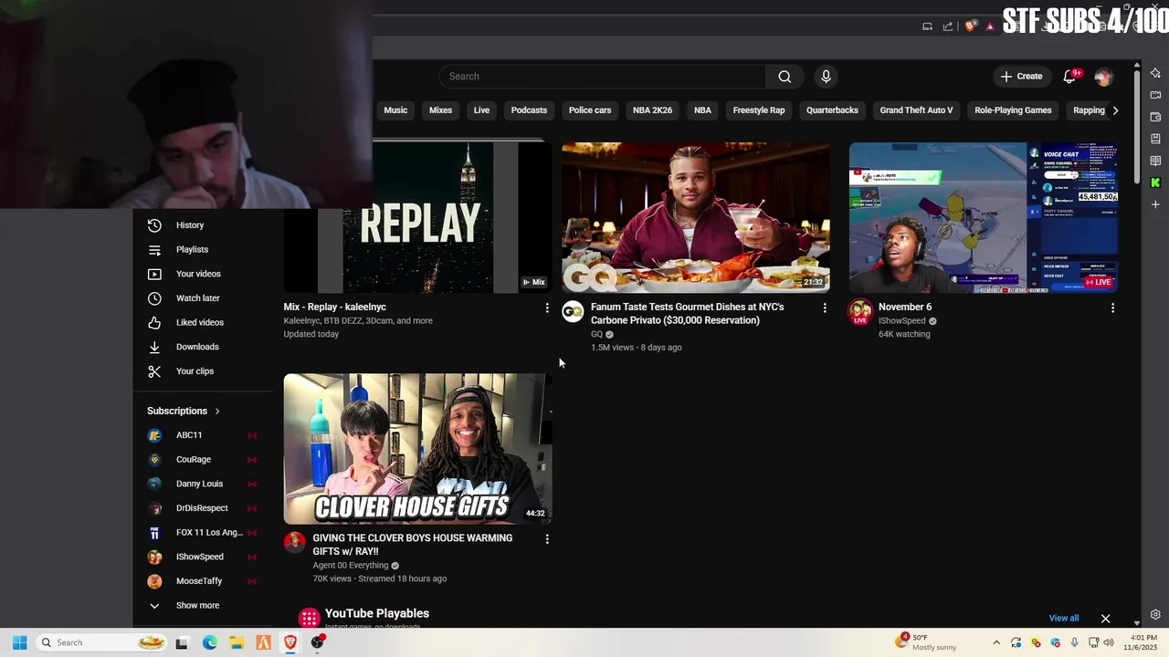Click the Create button
Screen dimensions: 1169x657
(x=1021, y=77)
